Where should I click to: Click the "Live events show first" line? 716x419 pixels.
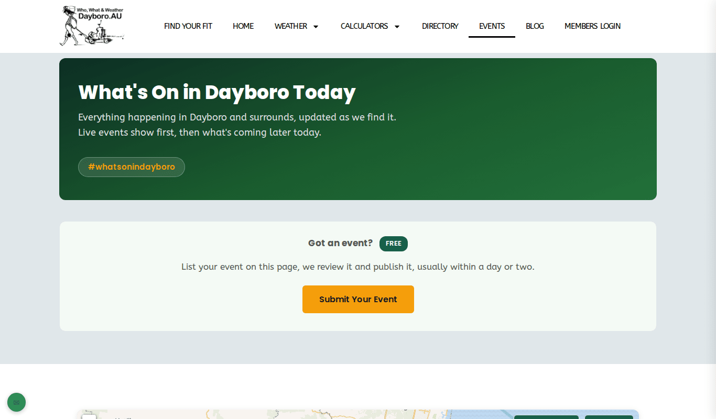(x=200, y=133)
